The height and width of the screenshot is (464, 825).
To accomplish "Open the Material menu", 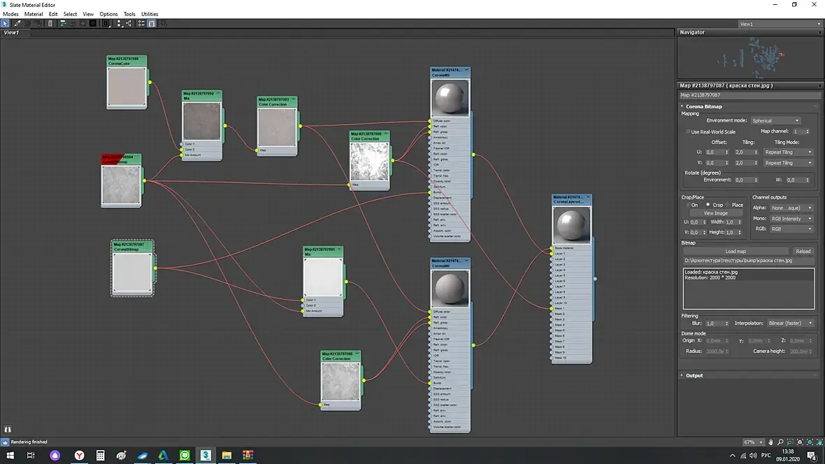I will [x=34, y=14].
